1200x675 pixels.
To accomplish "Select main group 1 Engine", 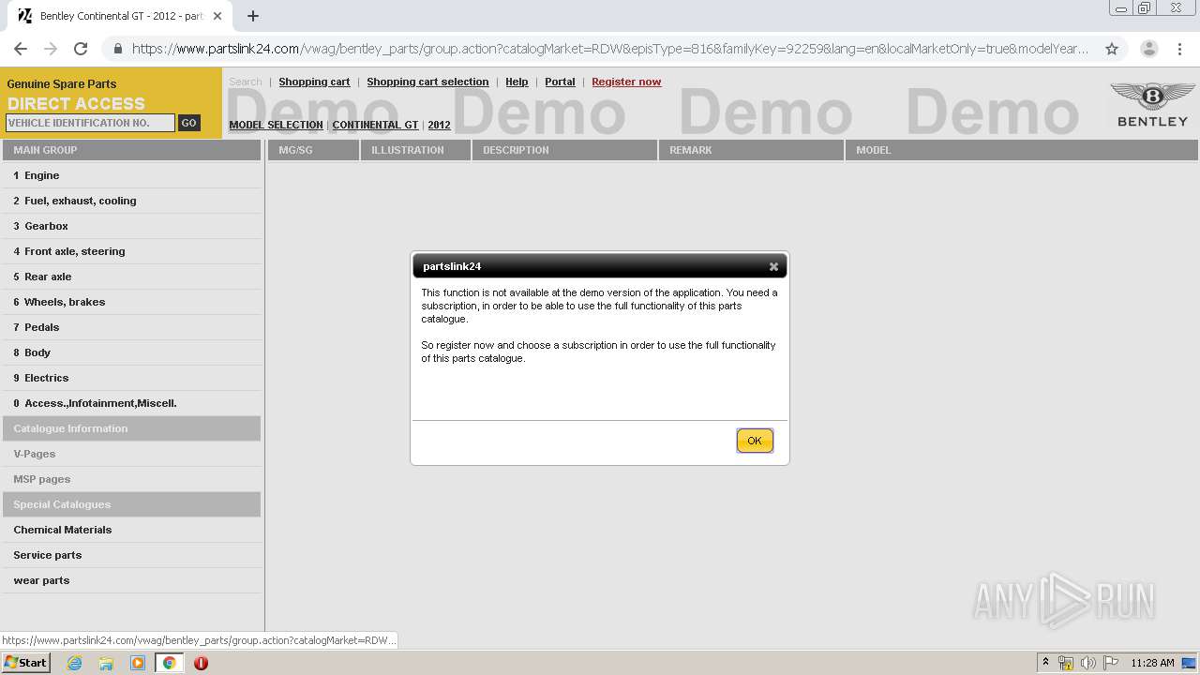I will [x=131, y=175].
